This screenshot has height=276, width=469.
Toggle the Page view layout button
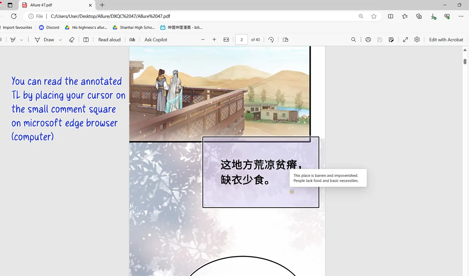[285, 39]
